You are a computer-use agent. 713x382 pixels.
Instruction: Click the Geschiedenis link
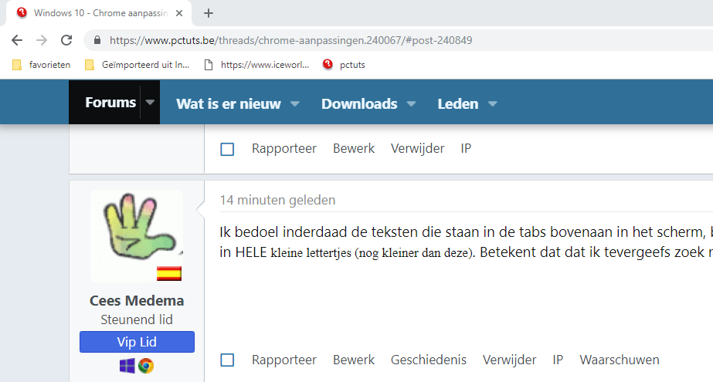click(x=428, y=360)
